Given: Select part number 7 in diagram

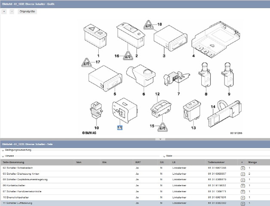Looking at the screenshot, I should [179, 94].
